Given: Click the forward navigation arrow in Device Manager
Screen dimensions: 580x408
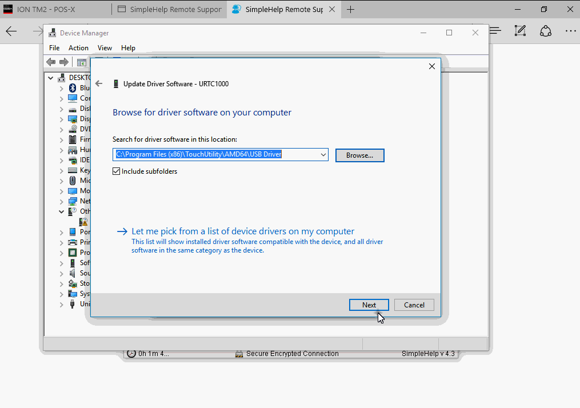Looking at the screenshot, I should [63, 62].
